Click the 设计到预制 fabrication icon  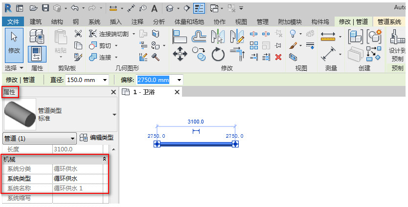(397, 46)
